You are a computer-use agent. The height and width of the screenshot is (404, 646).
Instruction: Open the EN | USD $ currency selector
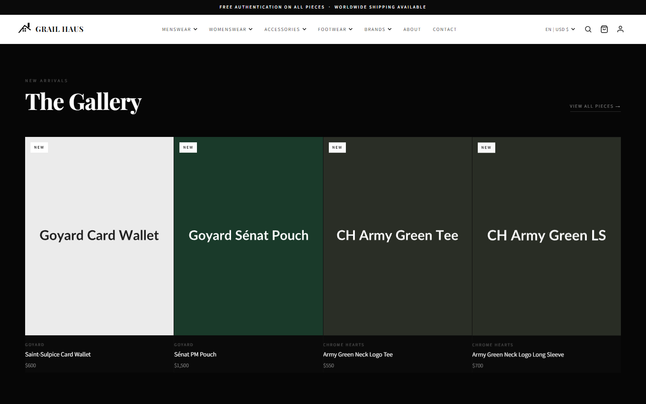(560, 29)
